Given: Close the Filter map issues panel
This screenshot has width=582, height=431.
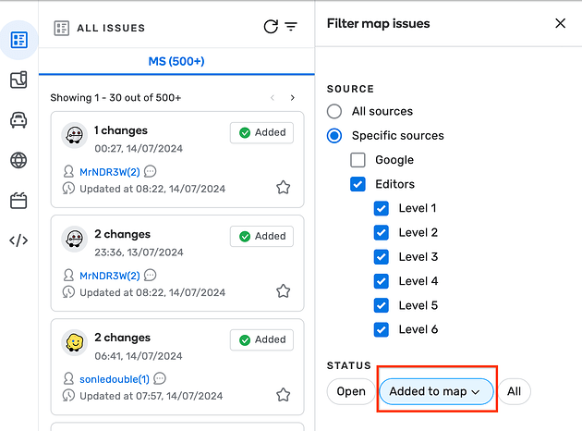Looking at the screenshot, I should pos(560,24).
